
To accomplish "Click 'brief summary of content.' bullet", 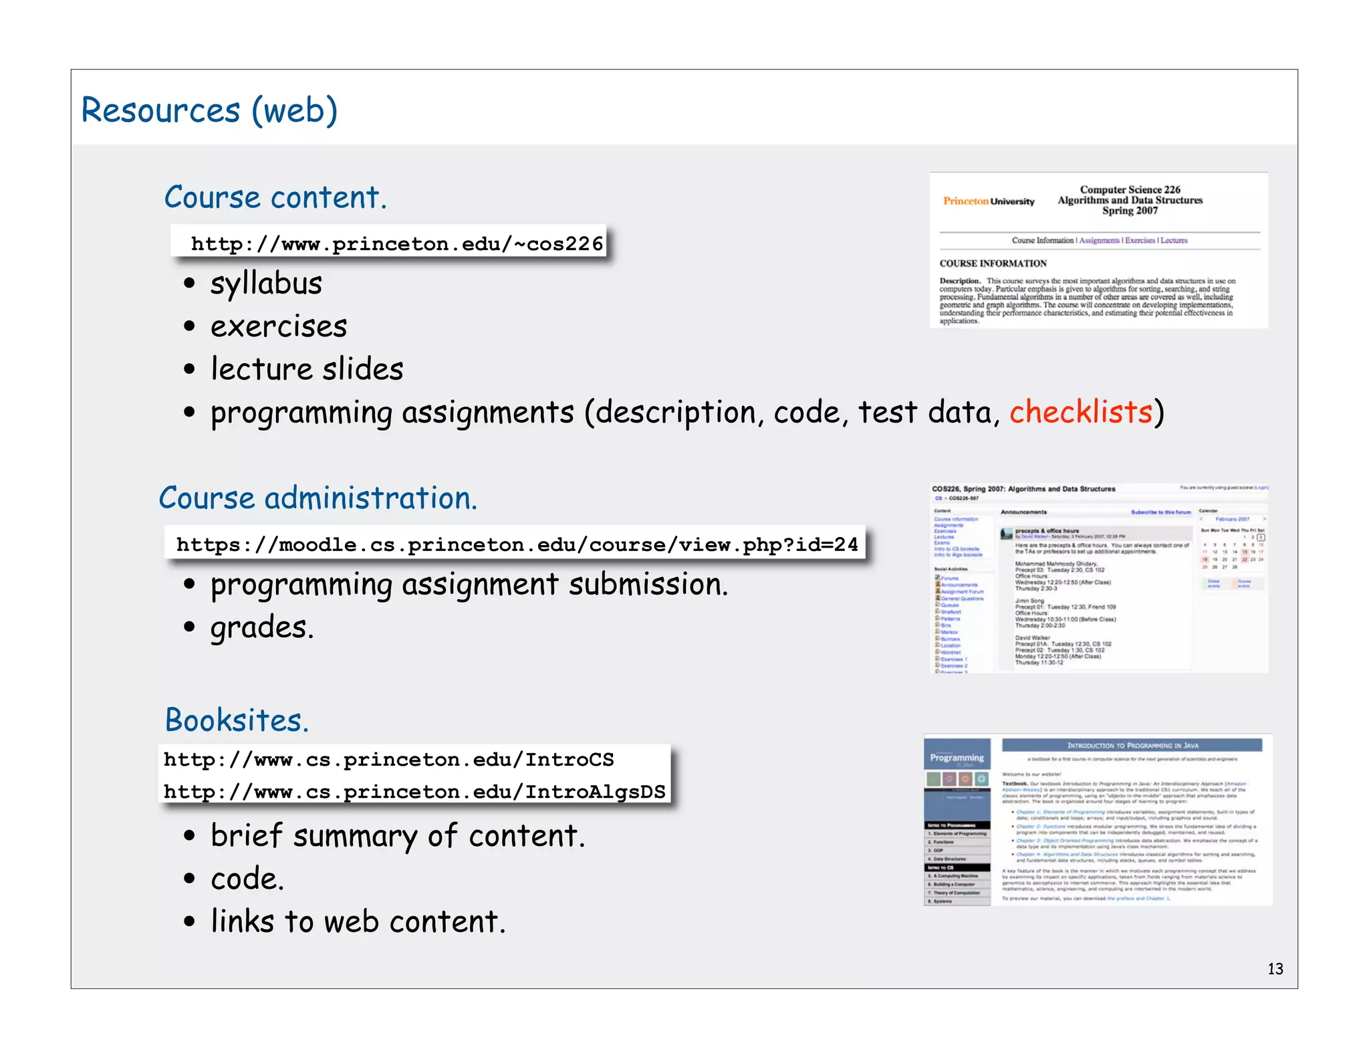I will [398, 836].
